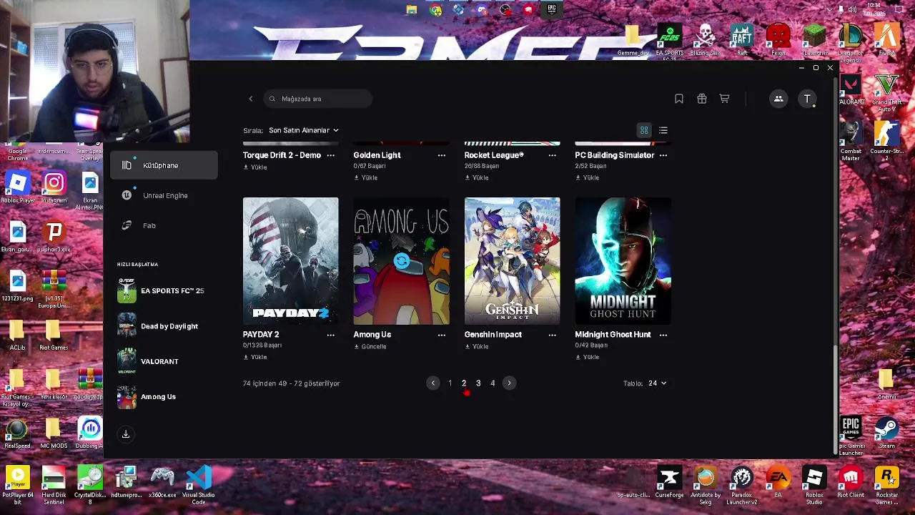The image size is (915, 515).
Task: Click the Among Us update sync icon
Action: (x=402, y=261)
